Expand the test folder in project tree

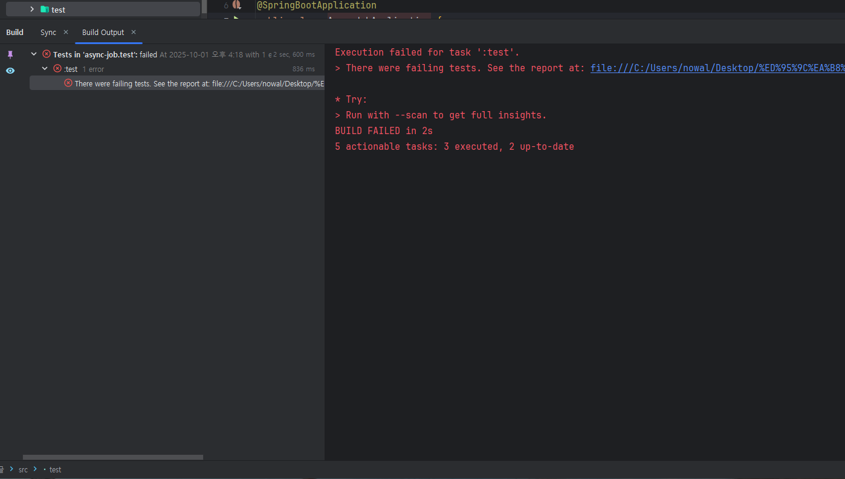point(32,9)
